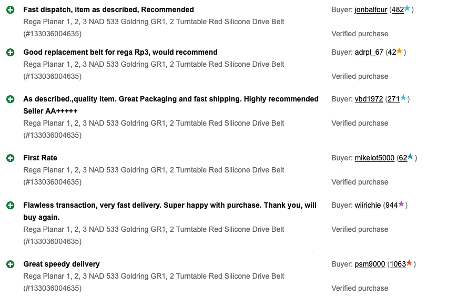Click positive icon beside 'First Rate' feedback
The image size is (467, 296).
10,158
